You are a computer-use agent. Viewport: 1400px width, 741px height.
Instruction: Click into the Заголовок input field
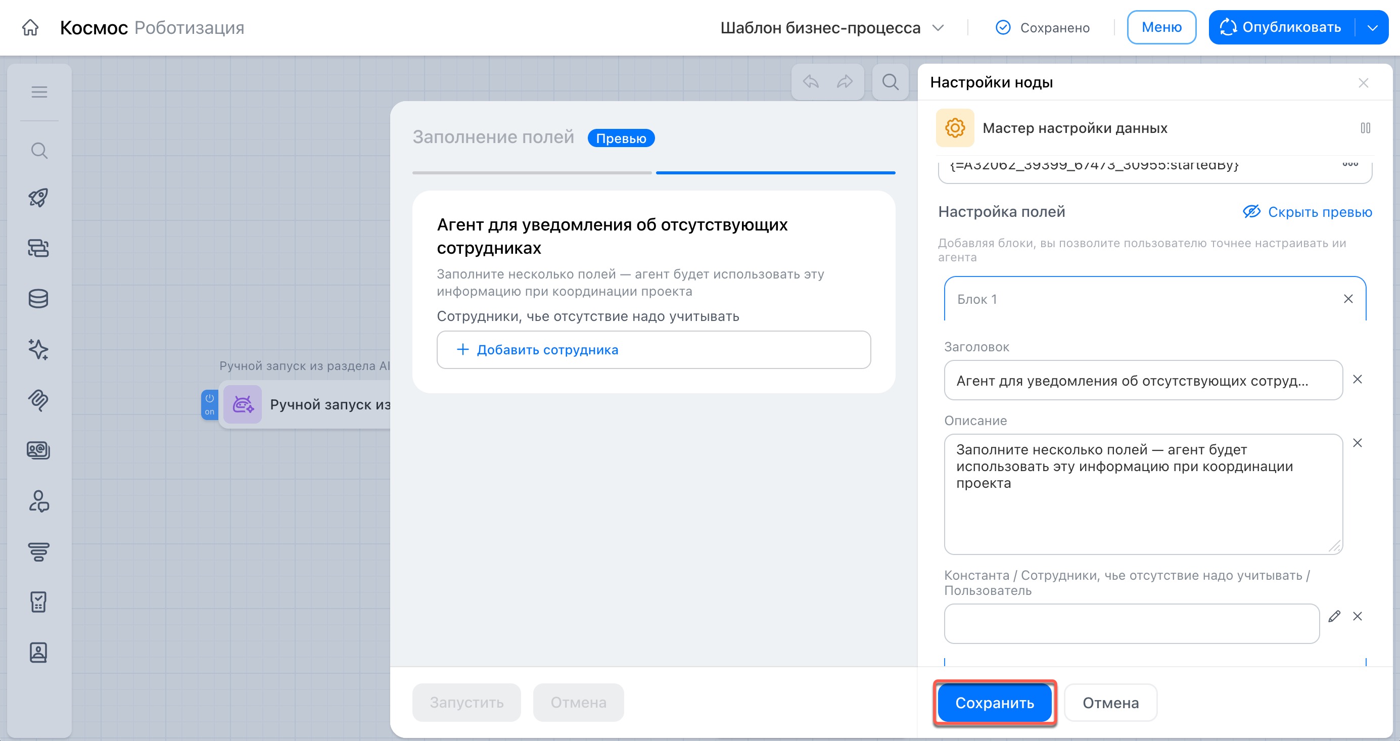(x=1142, y=381)
